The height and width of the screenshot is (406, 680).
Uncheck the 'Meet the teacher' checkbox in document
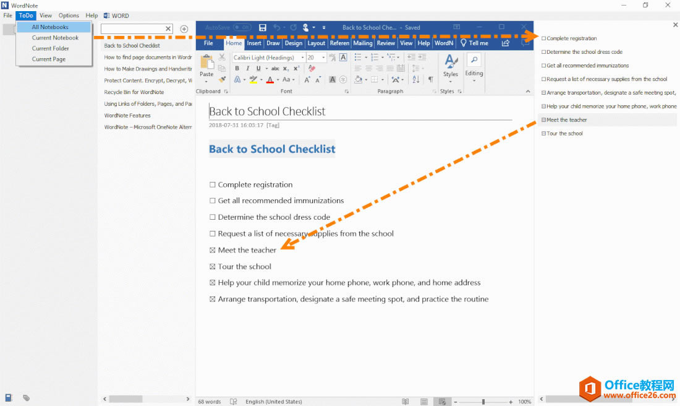213,250
